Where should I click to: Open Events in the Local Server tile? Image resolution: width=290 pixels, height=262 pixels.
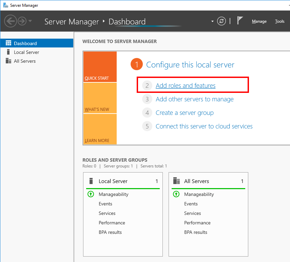[x=105, y=204]
